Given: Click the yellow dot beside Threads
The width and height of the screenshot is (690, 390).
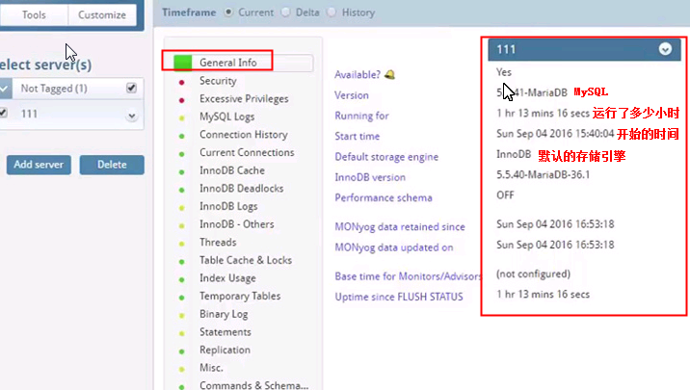Looking at the screenshot, I should (x=182, y=244).
